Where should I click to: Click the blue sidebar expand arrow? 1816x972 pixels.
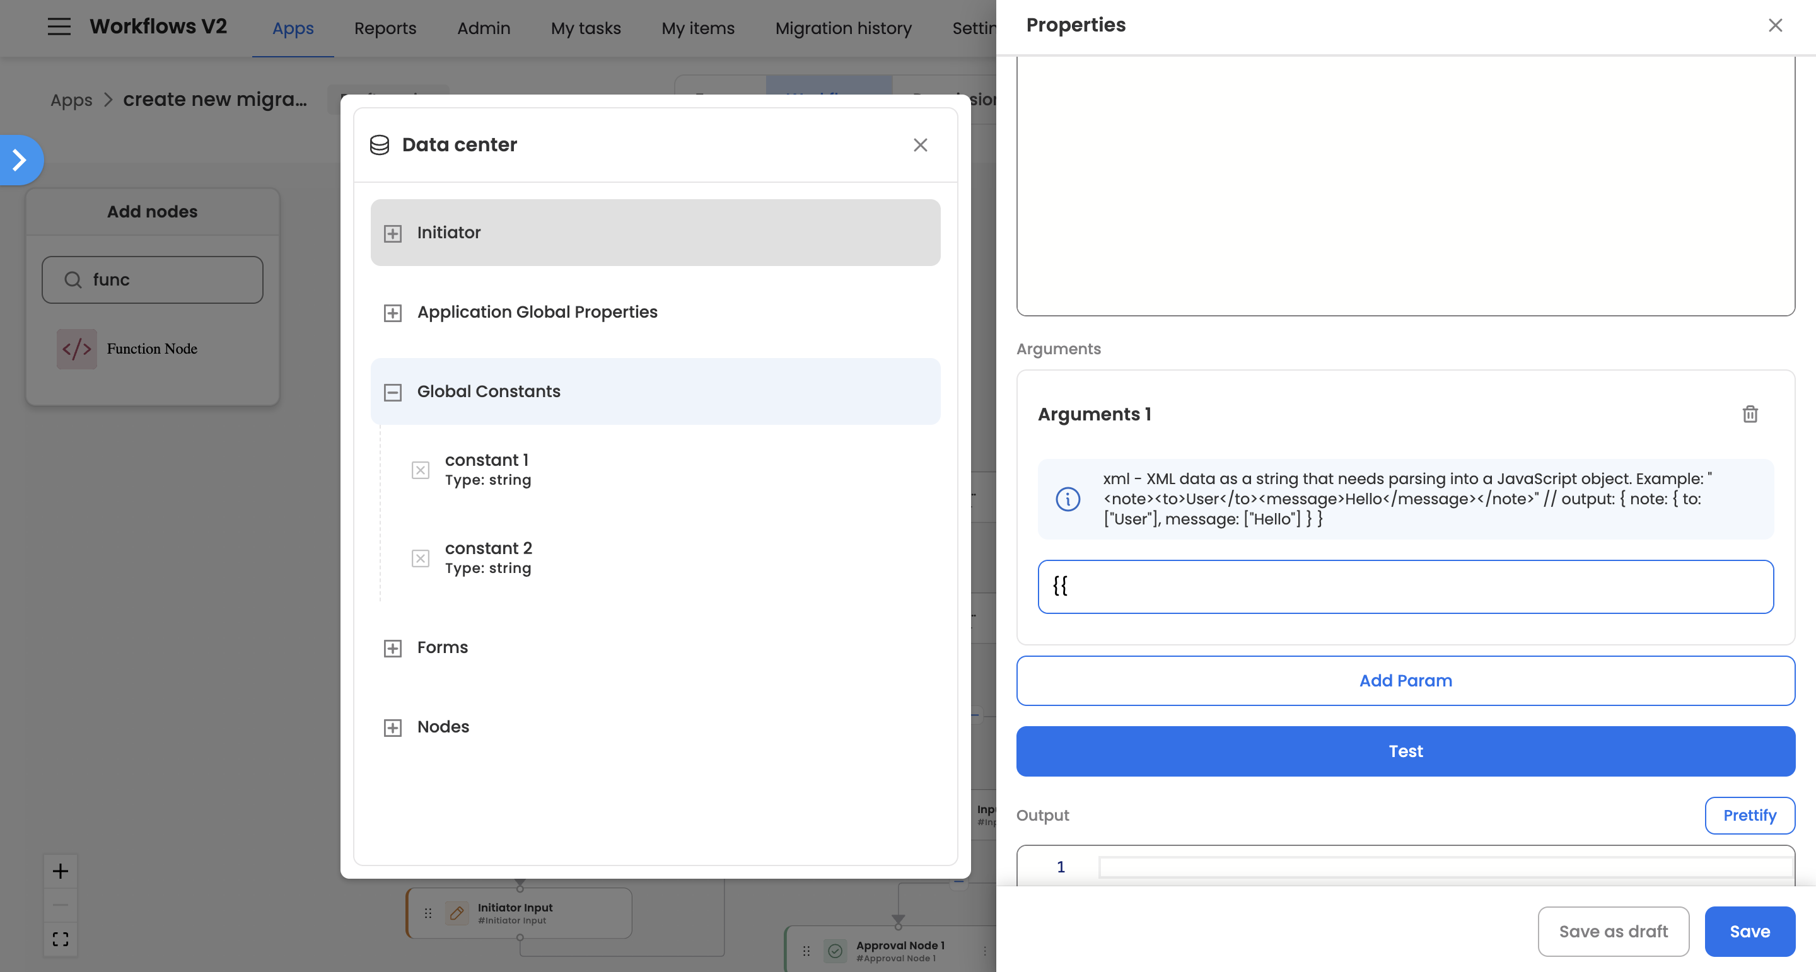pyautogui.click(x=20, y=160)
